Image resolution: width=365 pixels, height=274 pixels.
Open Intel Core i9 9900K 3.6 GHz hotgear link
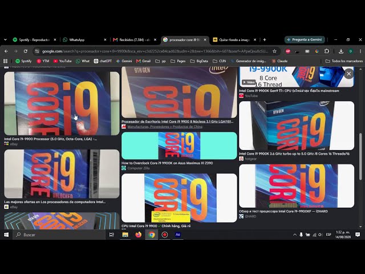click(x=294, y=154)
